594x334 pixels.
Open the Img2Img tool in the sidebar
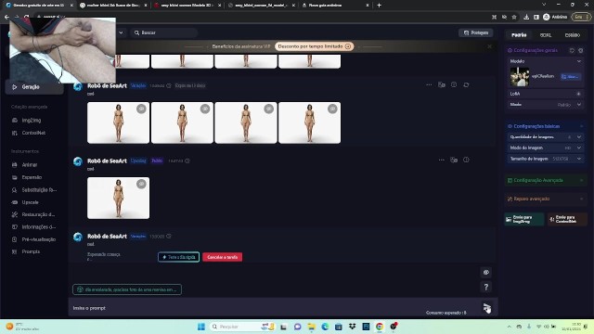pos(27,121)
